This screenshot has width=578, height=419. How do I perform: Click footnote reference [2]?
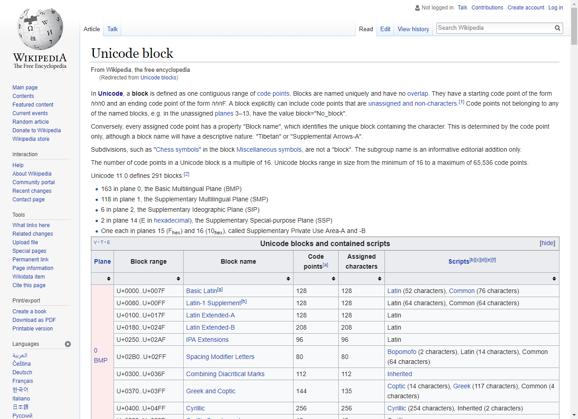pos(186,174)
